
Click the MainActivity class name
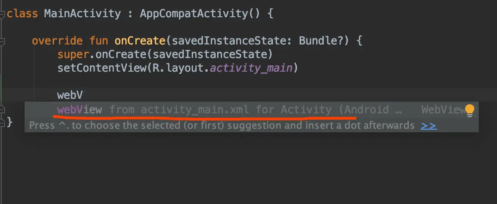point(82,14)
